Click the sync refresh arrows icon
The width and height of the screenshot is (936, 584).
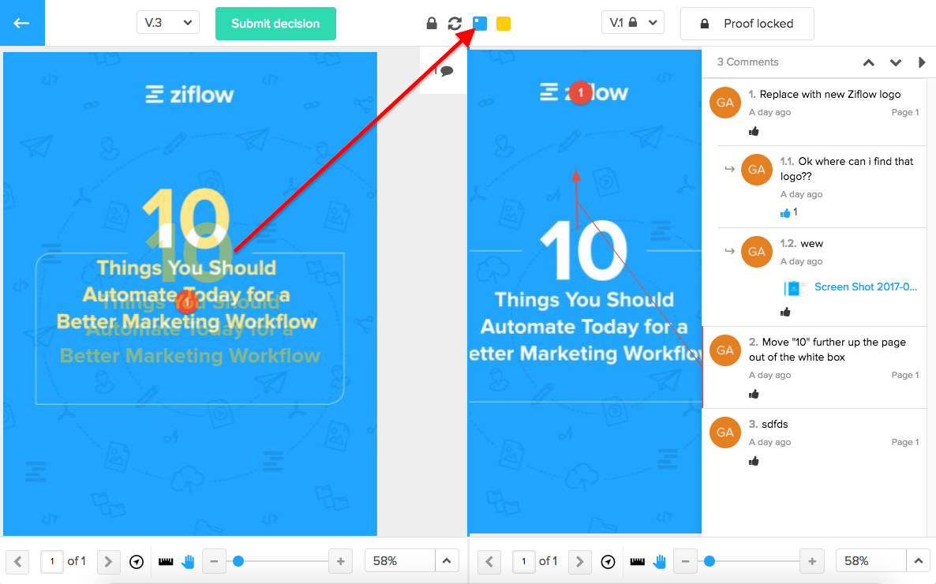pyautogui.click(x=455, y=24)
